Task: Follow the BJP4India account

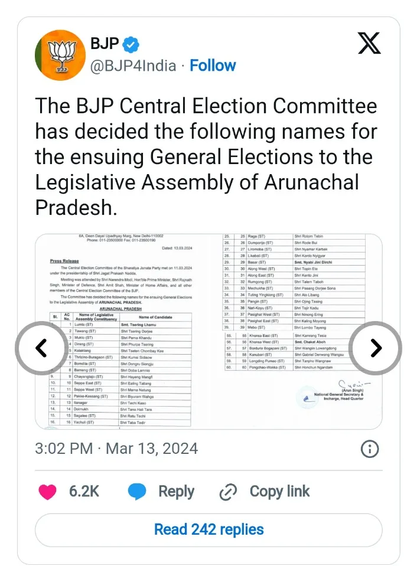Action: tap(213, 66)
